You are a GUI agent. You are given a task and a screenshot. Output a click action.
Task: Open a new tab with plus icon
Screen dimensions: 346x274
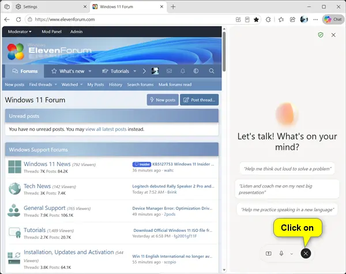click(173, 7)
